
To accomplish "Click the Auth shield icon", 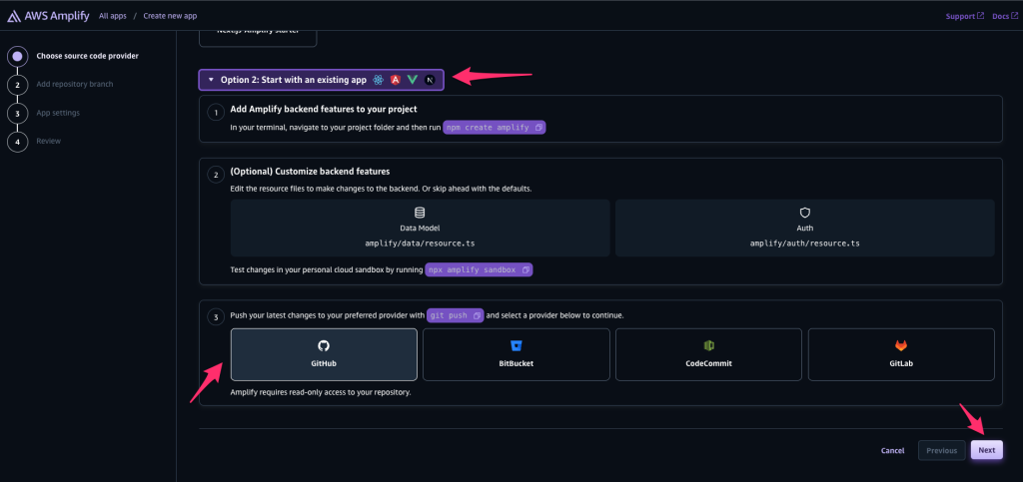I will [804, 213].
